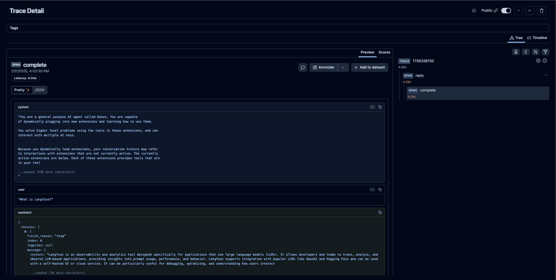Open the filter funnel in the trace tree panel

coord(546,52)
